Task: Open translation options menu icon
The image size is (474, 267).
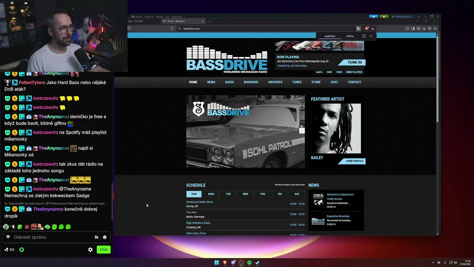Action: (364, 36)
